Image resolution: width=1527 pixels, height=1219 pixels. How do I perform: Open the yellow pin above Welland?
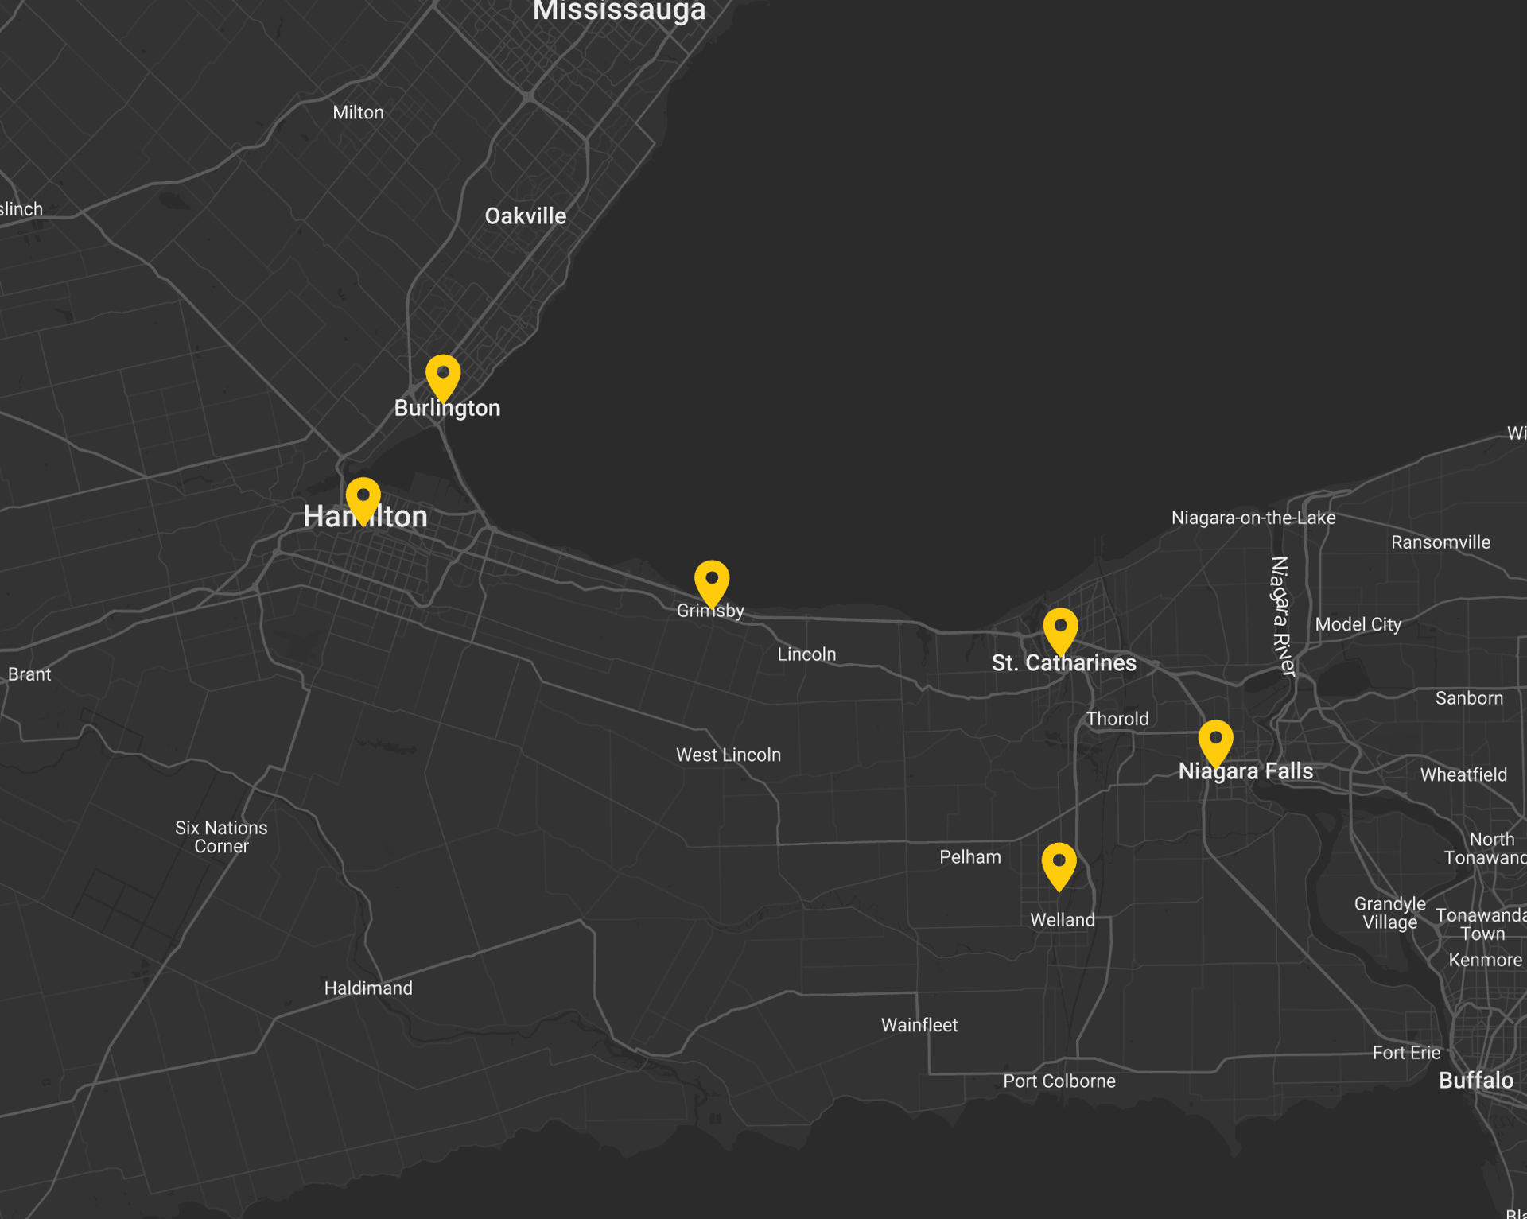(x=1059, y=866)
